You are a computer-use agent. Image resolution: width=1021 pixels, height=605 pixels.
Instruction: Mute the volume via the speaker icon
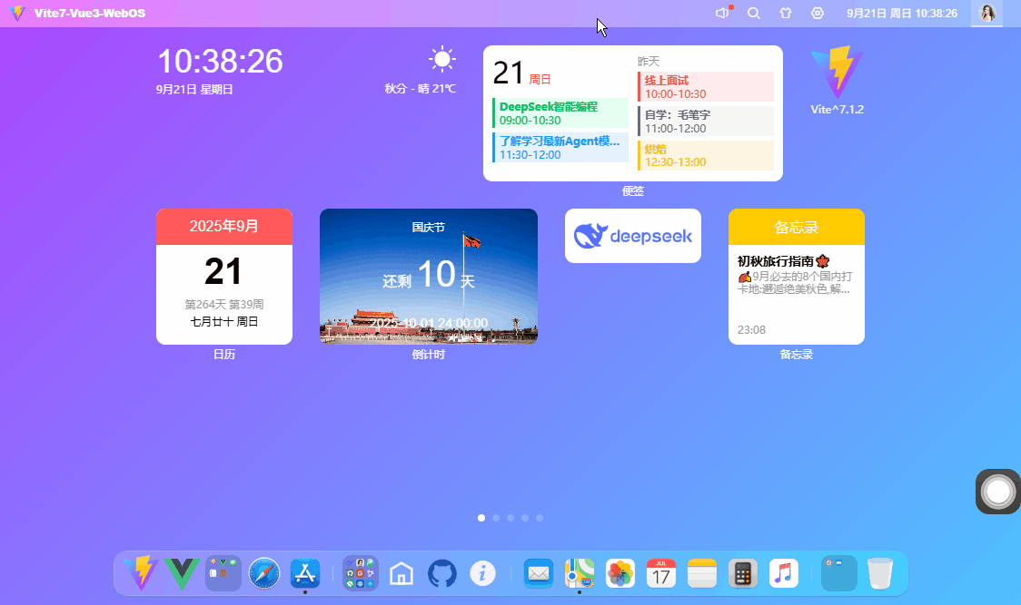721,13
